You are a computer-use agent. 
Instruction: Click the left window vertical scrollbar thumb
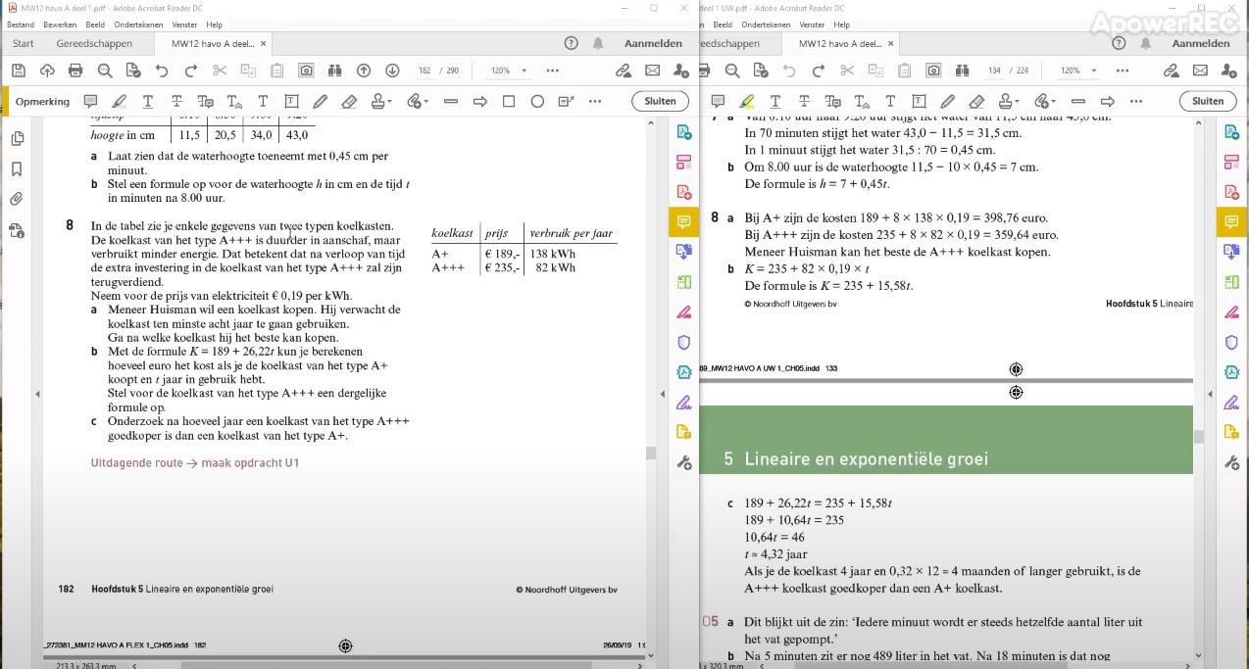point(650,453)
